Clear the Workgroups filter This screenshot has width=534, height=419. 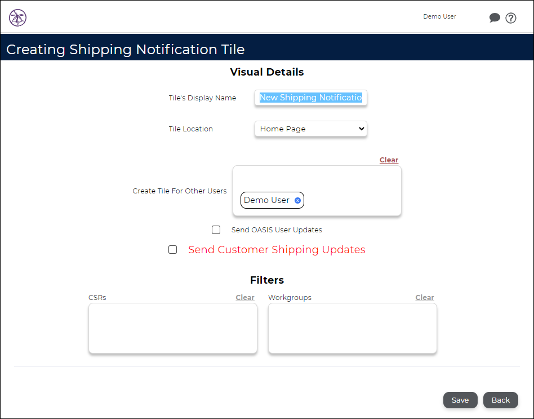(x=425, y=297)
